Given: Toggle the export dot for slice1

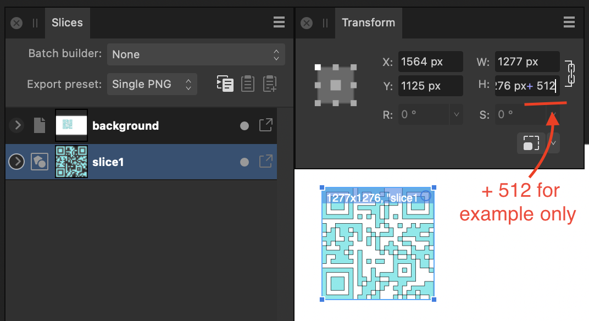Looking at the screenshot, I should point(244,162).
